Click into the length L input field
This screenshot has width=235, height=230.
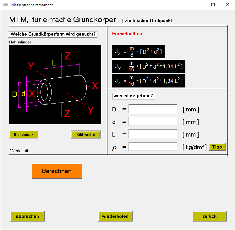click(153, 134)
